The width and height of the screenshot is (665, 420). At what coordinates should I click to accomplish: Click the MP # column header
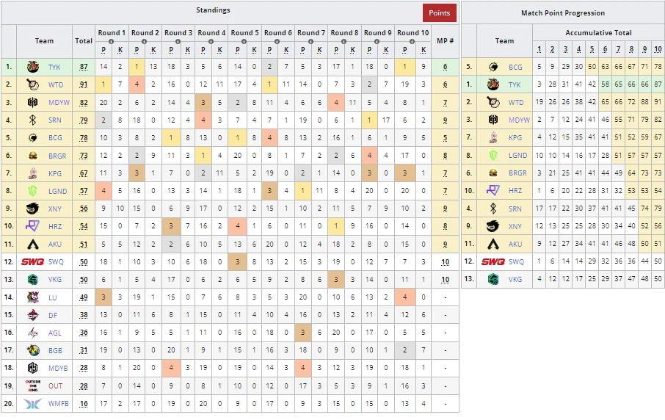(x=445, y=41)
